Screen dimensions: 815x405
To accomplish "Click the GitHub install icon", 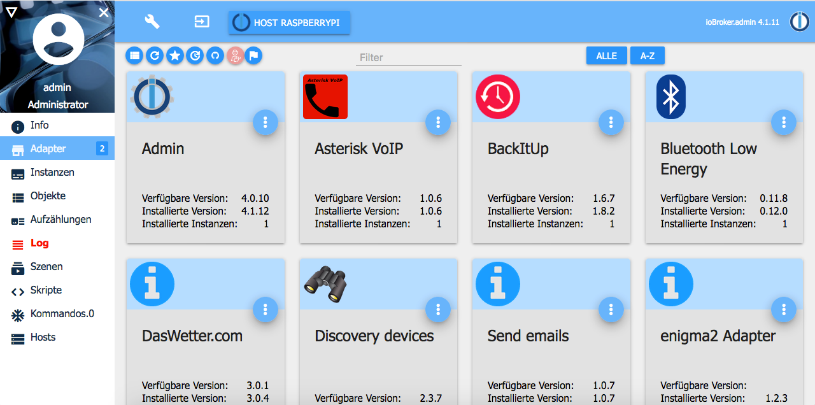I will tap(215, 56).
